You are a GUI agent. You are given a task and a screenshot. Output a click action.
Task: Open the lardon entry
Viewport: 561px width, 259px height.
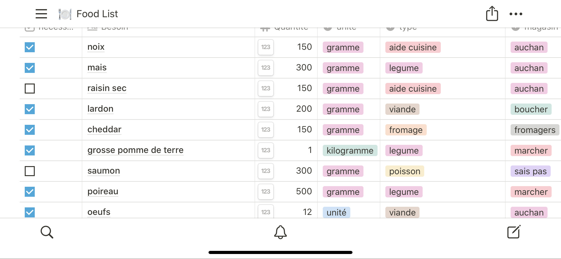[x=100, y=109]
